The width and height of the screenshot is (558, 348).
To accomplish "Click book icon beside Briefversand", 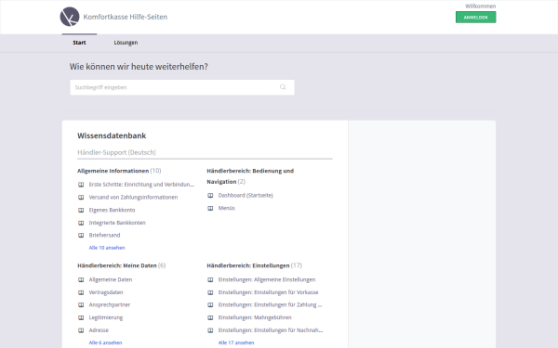I will coord(81,236).
